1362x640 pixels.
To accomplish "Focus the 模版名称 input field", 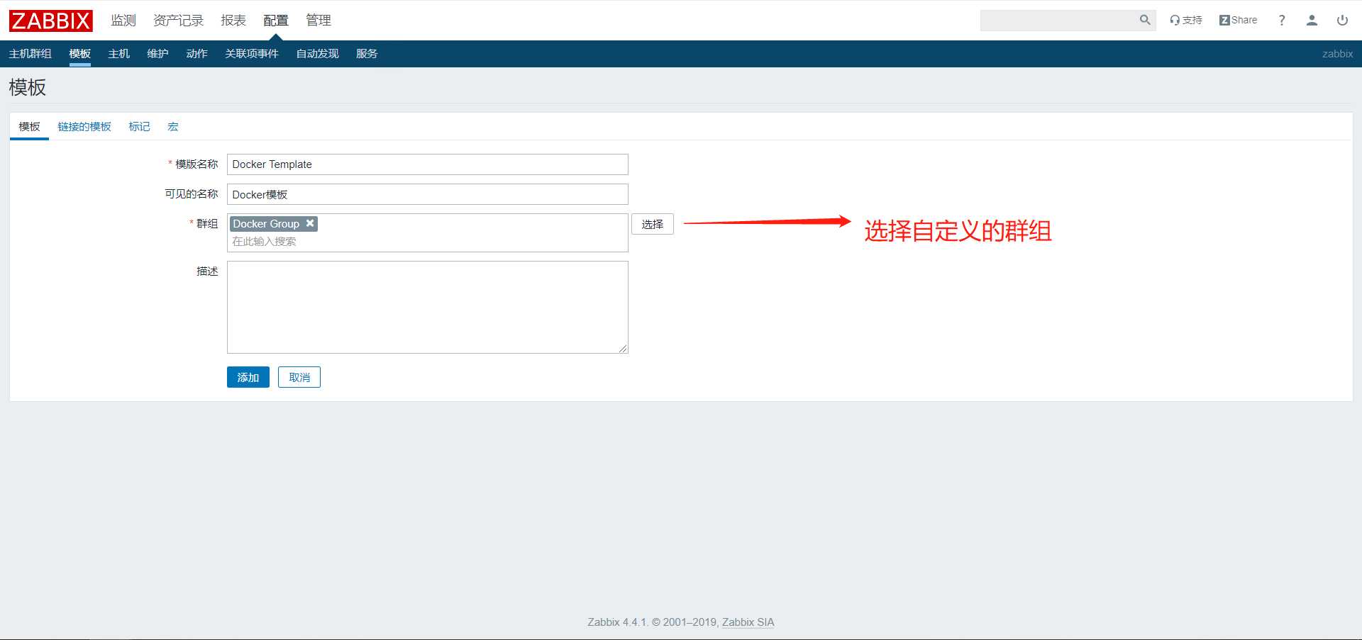I will [x=428, y=164].
